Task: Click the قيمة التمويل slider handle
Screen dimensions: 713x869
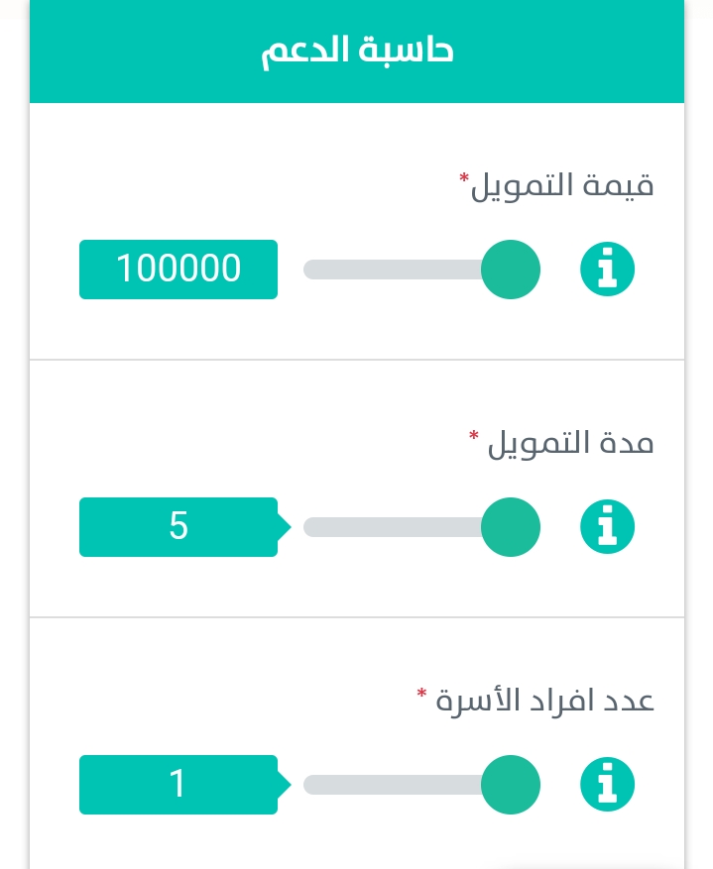Action: point(510,270)
